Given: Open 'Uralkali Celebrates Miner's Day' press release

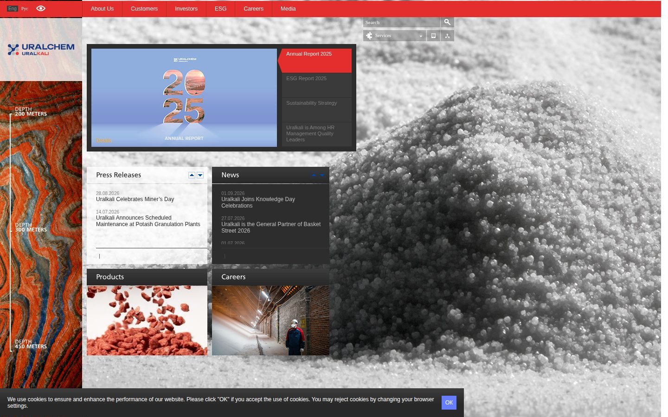Looking at the screenshot, I should [135, 199].
